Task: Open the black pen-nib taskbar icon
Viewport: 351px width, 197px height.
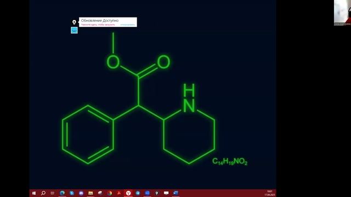Action: click(157, 193)
